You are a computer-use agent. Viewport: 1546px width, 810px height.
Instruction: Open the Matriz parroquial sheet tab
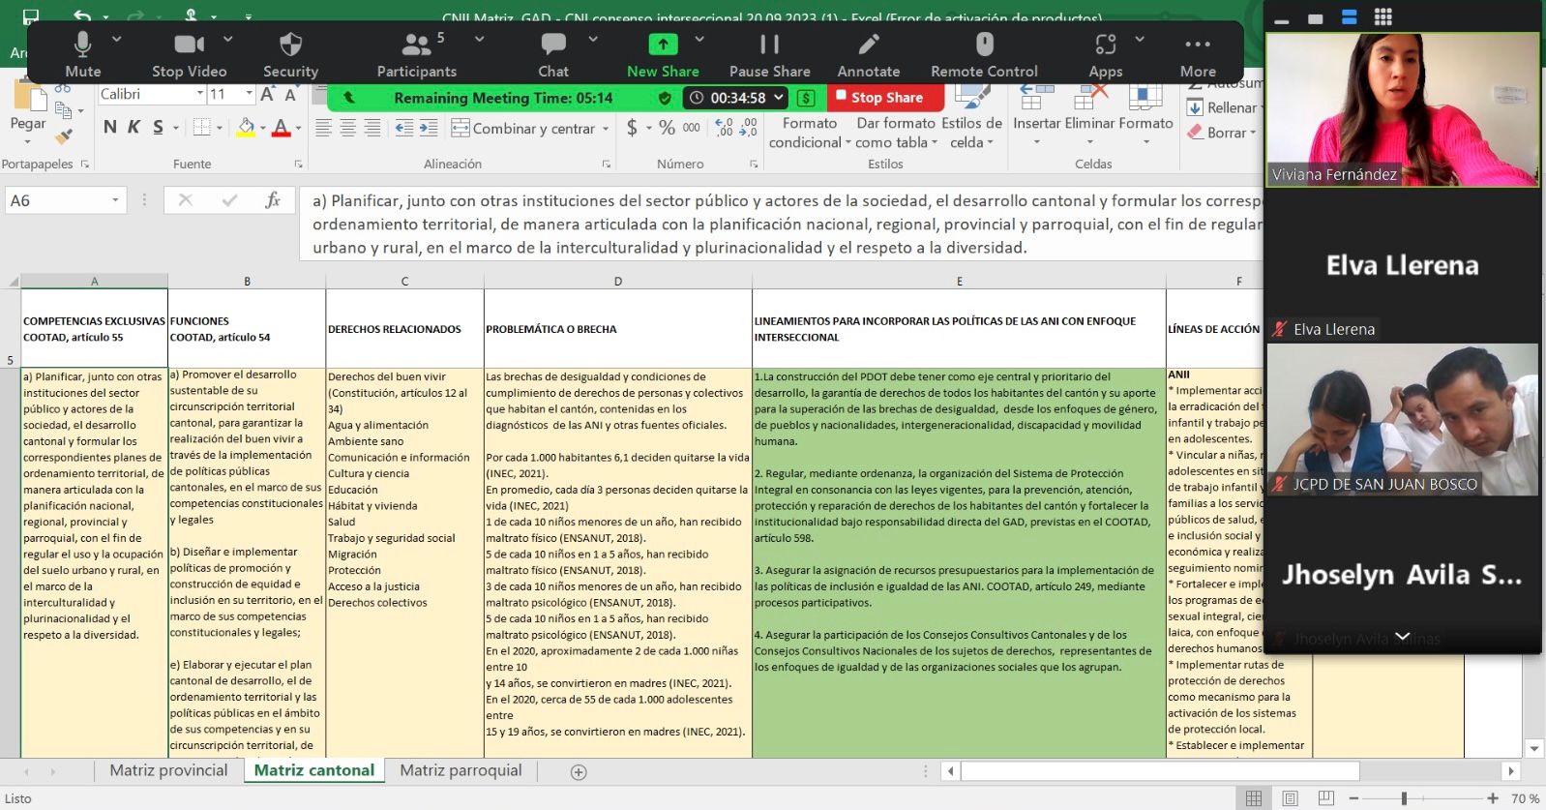click(x=461, y=770)
